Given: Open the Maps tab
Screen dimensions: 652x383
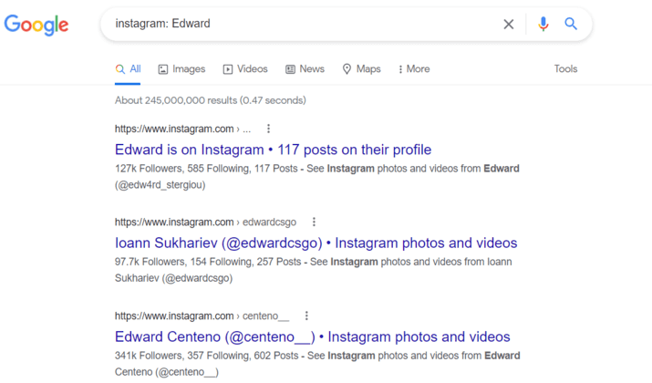Looking at the screenshot, I should pos(361,69).
